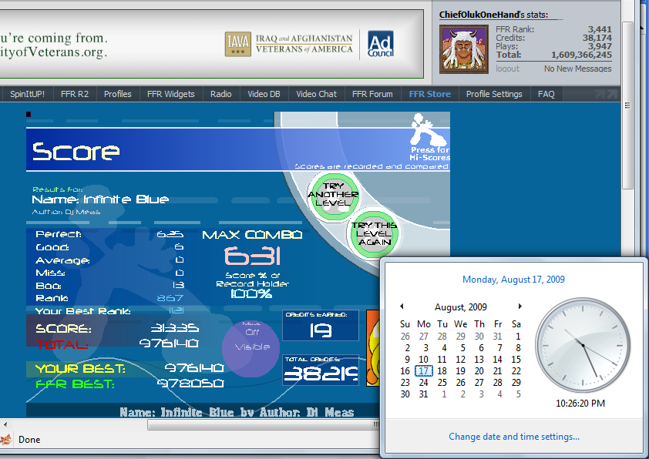Viewport: 649px width, 459px height.
Task: Select August 17 in the calendar
Action: 423,371
